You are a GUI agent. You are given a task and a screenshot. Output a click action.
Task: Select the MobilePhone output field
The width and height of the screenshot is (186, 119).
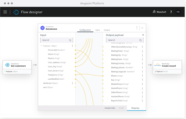tap(120, 84)
